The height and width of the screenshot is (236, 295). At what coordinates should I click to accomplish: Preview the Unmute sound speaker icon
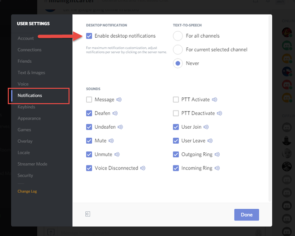[117, 155]
